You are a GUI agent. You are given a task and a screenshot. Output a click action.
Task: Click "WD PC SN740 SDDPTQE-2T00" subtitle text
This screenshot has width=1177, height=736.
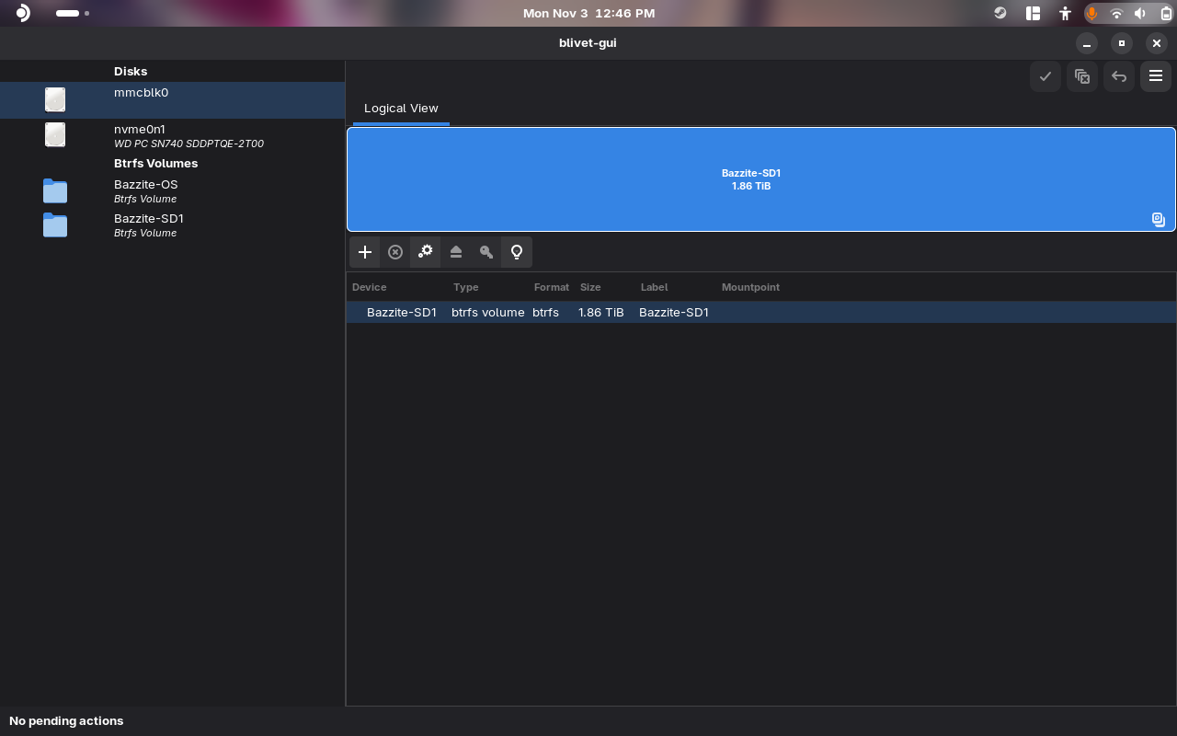coord(189,144)
